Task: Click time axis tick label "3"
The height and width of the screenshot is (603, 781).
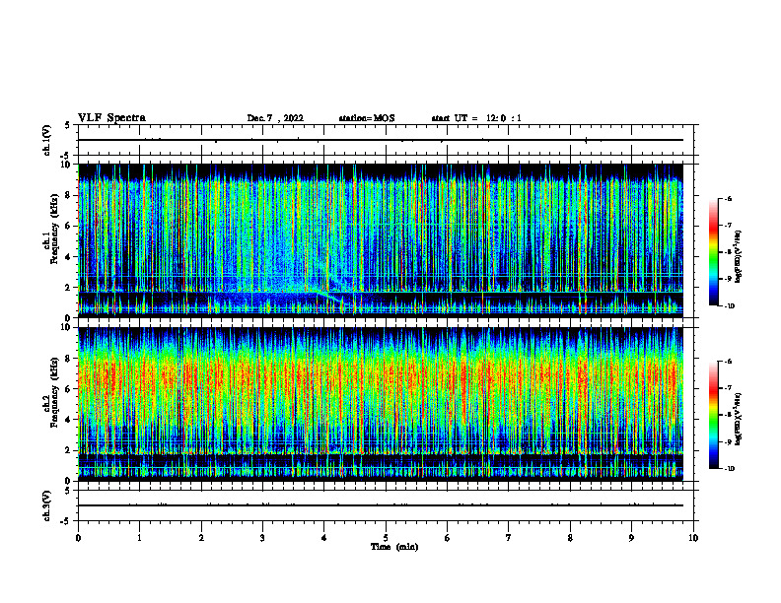Action: [x=262, y=538]
